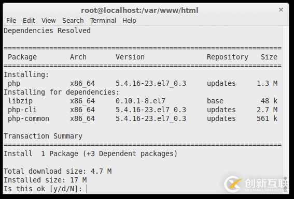This screenshot has height=199, width=294.
Task: Click the Version column header
Action: 130,57
